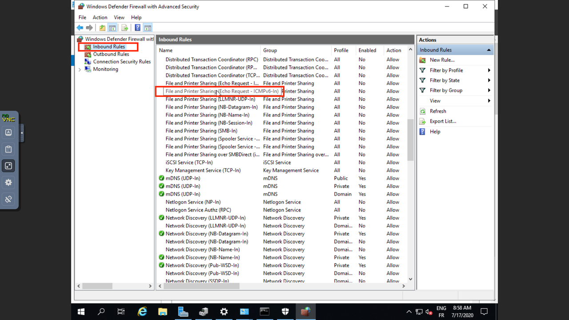Click the Connection Security Rules tree icon

(x=88, y=62)
